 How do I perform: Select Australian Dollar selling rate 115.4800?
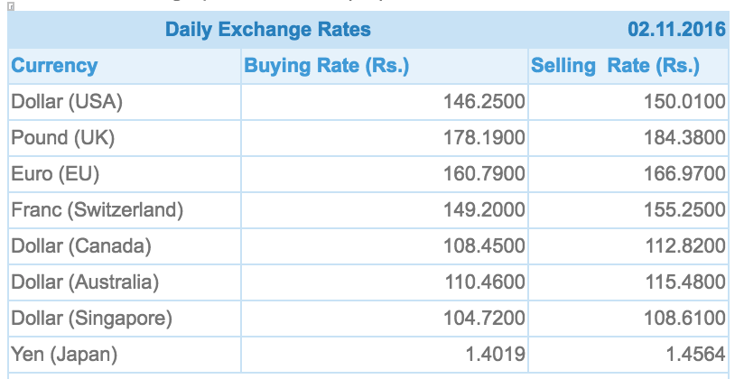tap(684, 282)
